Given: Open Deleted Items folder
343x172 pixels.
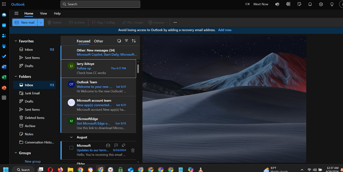Looking at the screenshot, I should (x=35, y=118).
